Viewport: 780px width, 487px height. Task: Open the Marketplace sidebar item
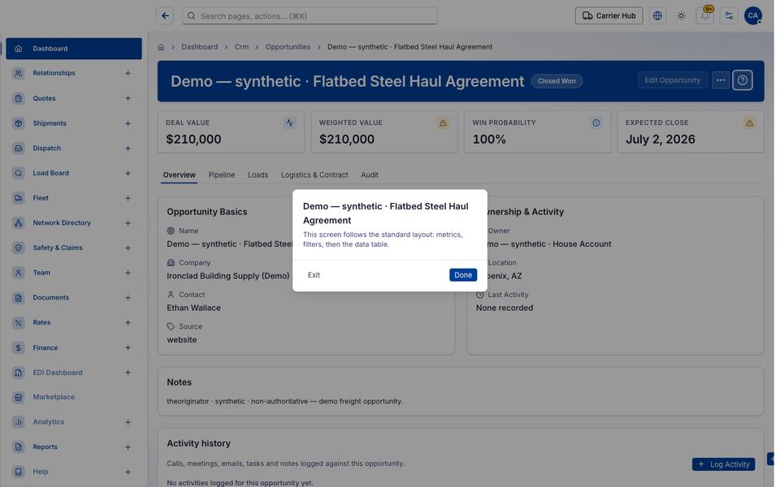(x=74, y=397)
